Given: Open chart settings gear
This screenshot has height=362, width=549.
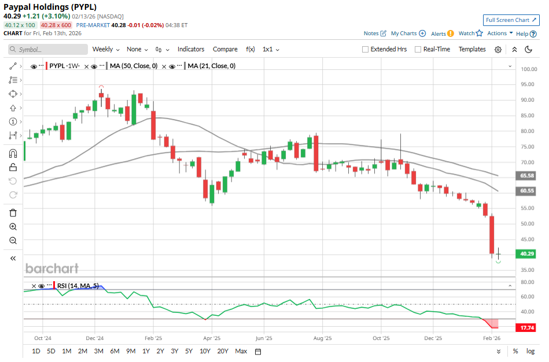Looking at the screenshot, I should coord(498,50).
